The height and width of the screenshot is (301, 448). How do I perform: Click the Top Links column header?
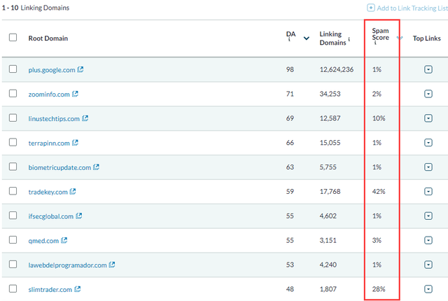(x=426, y=38)
